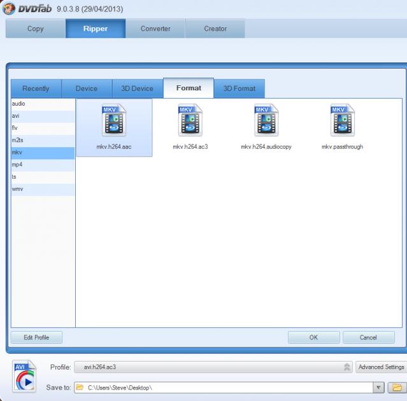
Task: Open the 3D Format tab
Action: click(239, 88)
